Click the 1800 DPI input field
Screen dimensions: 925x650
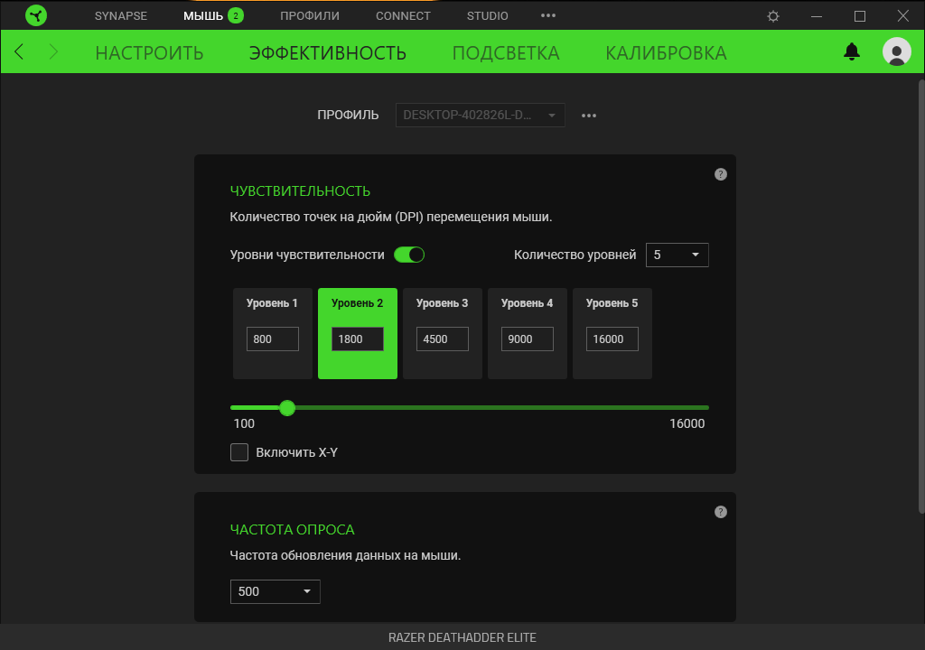click(x=358, y=339)
